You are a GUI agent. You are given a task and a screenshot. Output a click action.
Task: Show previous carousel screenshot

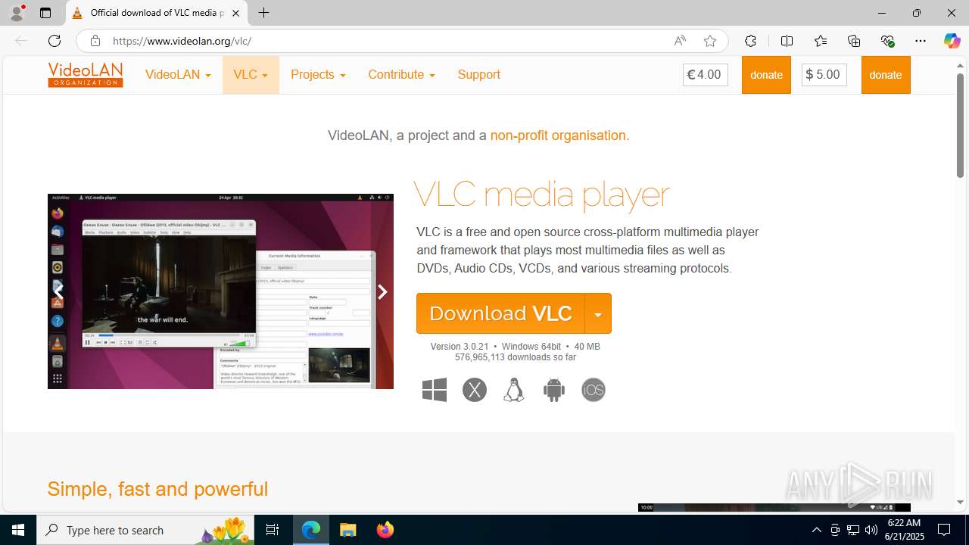click(x=58, y=291)
